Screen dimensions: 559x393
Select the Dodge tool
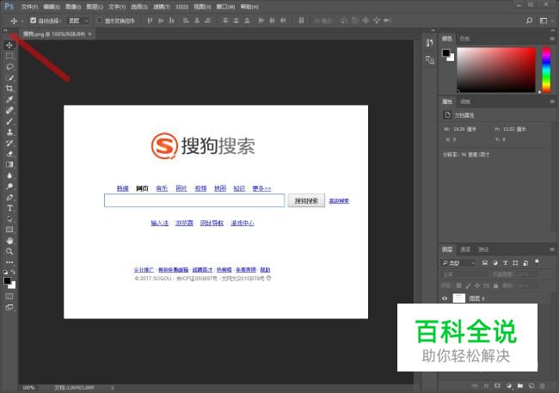click(9, 186)
